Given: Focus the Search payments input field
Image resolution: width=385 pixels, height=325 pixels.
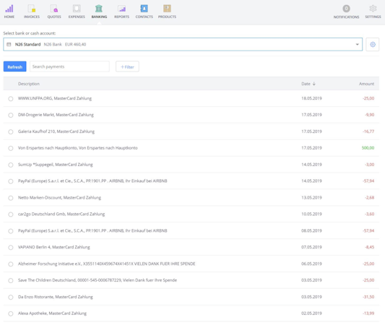Looking at the screenshot, I should (69, 66).
